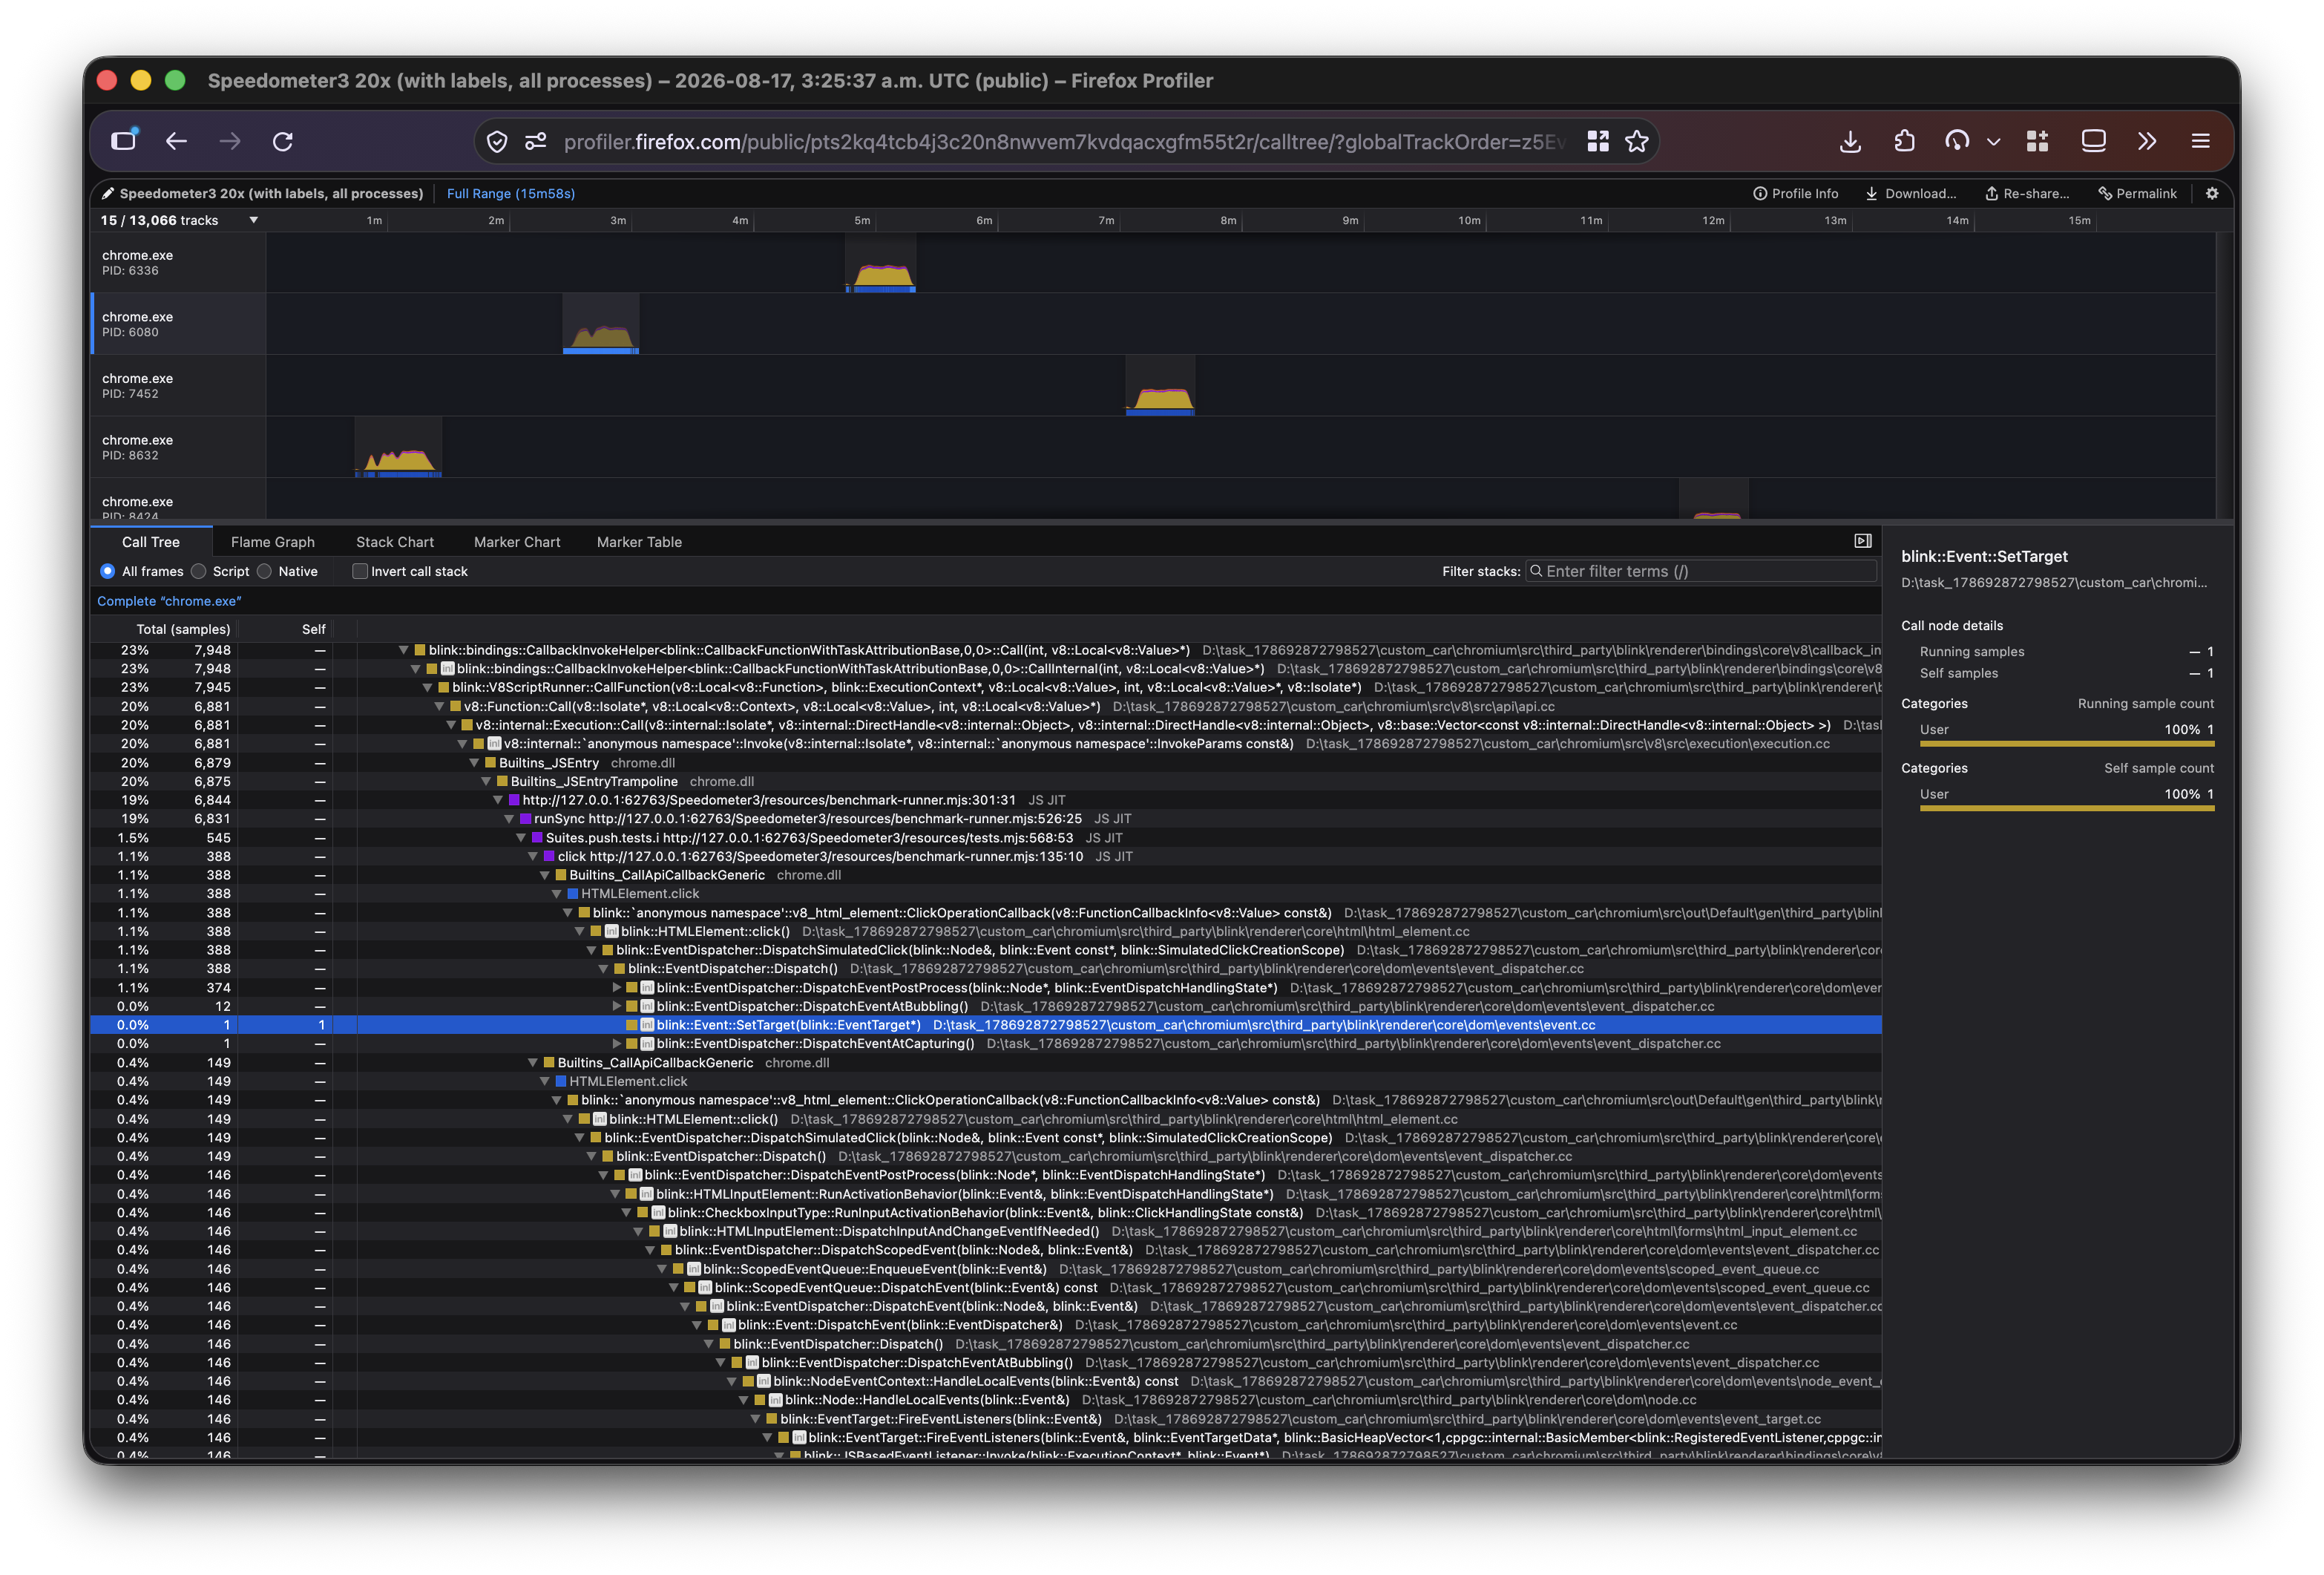Switch to the Marker Chart tab
The height and width of the screenshot is (1575, 2324).
(517, 542)
